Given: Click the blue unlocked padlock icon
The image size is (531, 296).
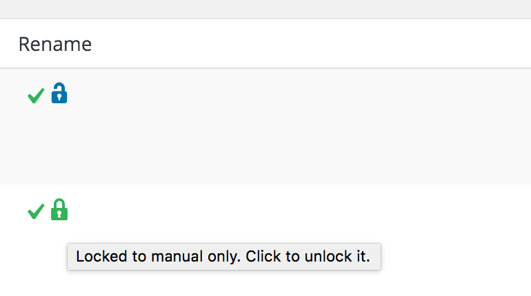Looking at the screenshot, I should point(59,94).
